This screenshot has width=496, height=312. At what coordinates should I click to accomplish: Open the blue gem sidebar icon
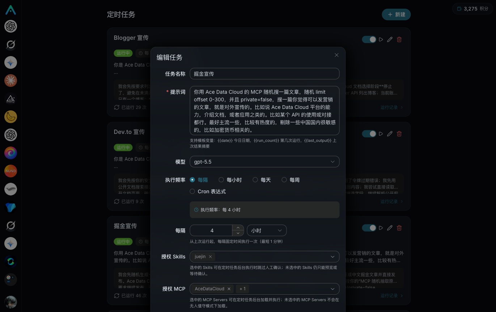10,207
